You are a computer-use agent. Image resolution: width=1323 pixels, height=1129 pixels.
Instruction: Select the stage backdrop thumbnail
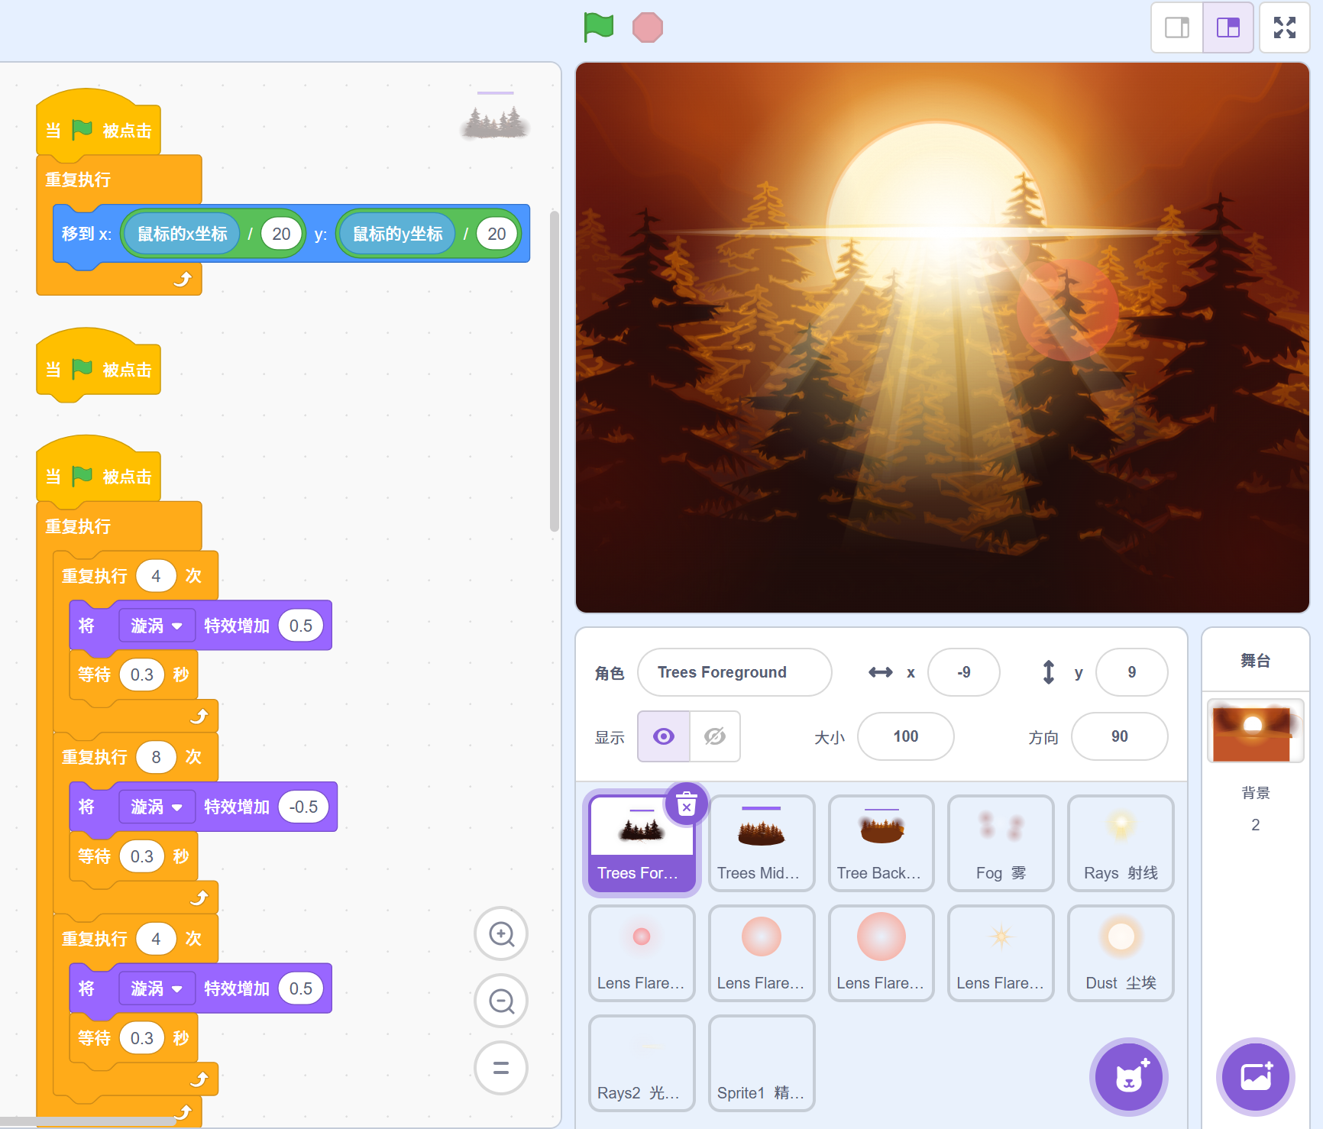coord(1255,730)
